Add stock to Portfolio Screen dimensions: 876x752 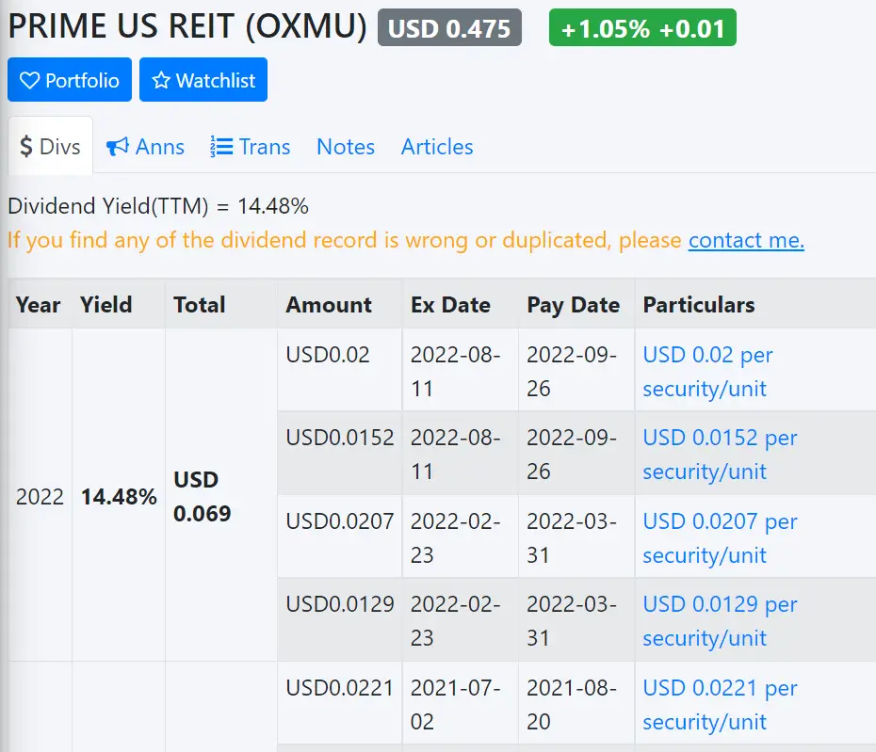pos(70,80)
